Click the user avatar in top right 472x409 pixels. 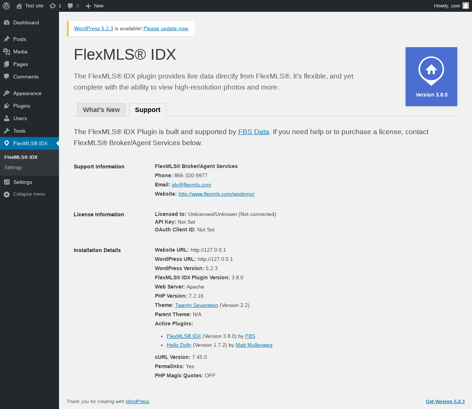coord(466,6)
